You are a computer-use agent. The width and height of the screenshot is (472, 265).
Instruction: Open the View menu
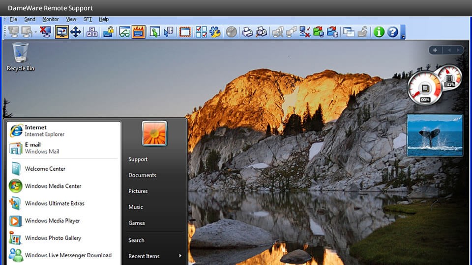(71, 19)
